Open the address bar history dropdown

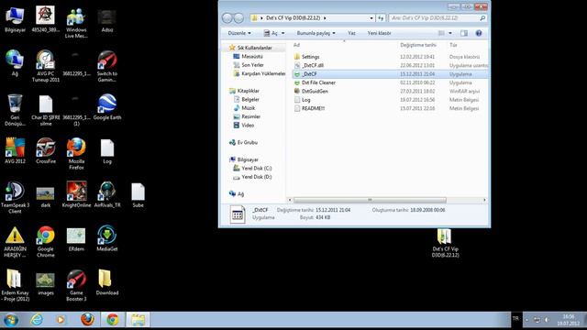pos(371,18)
